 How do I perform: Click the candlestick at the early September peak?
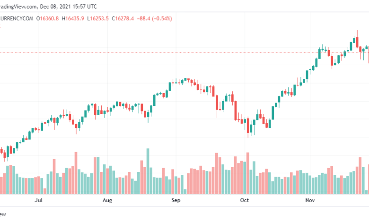pos(185,79)
